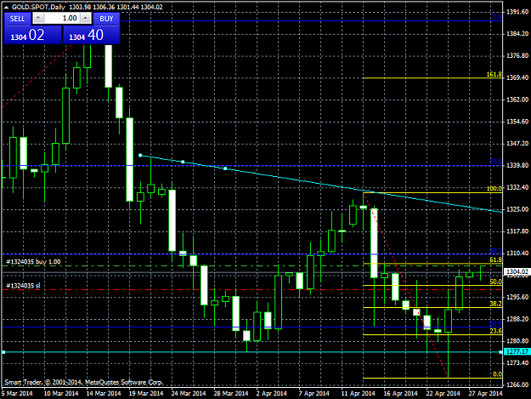
Task: Click the sell price 1304 02 tile
Action: [x=33, y=35]
